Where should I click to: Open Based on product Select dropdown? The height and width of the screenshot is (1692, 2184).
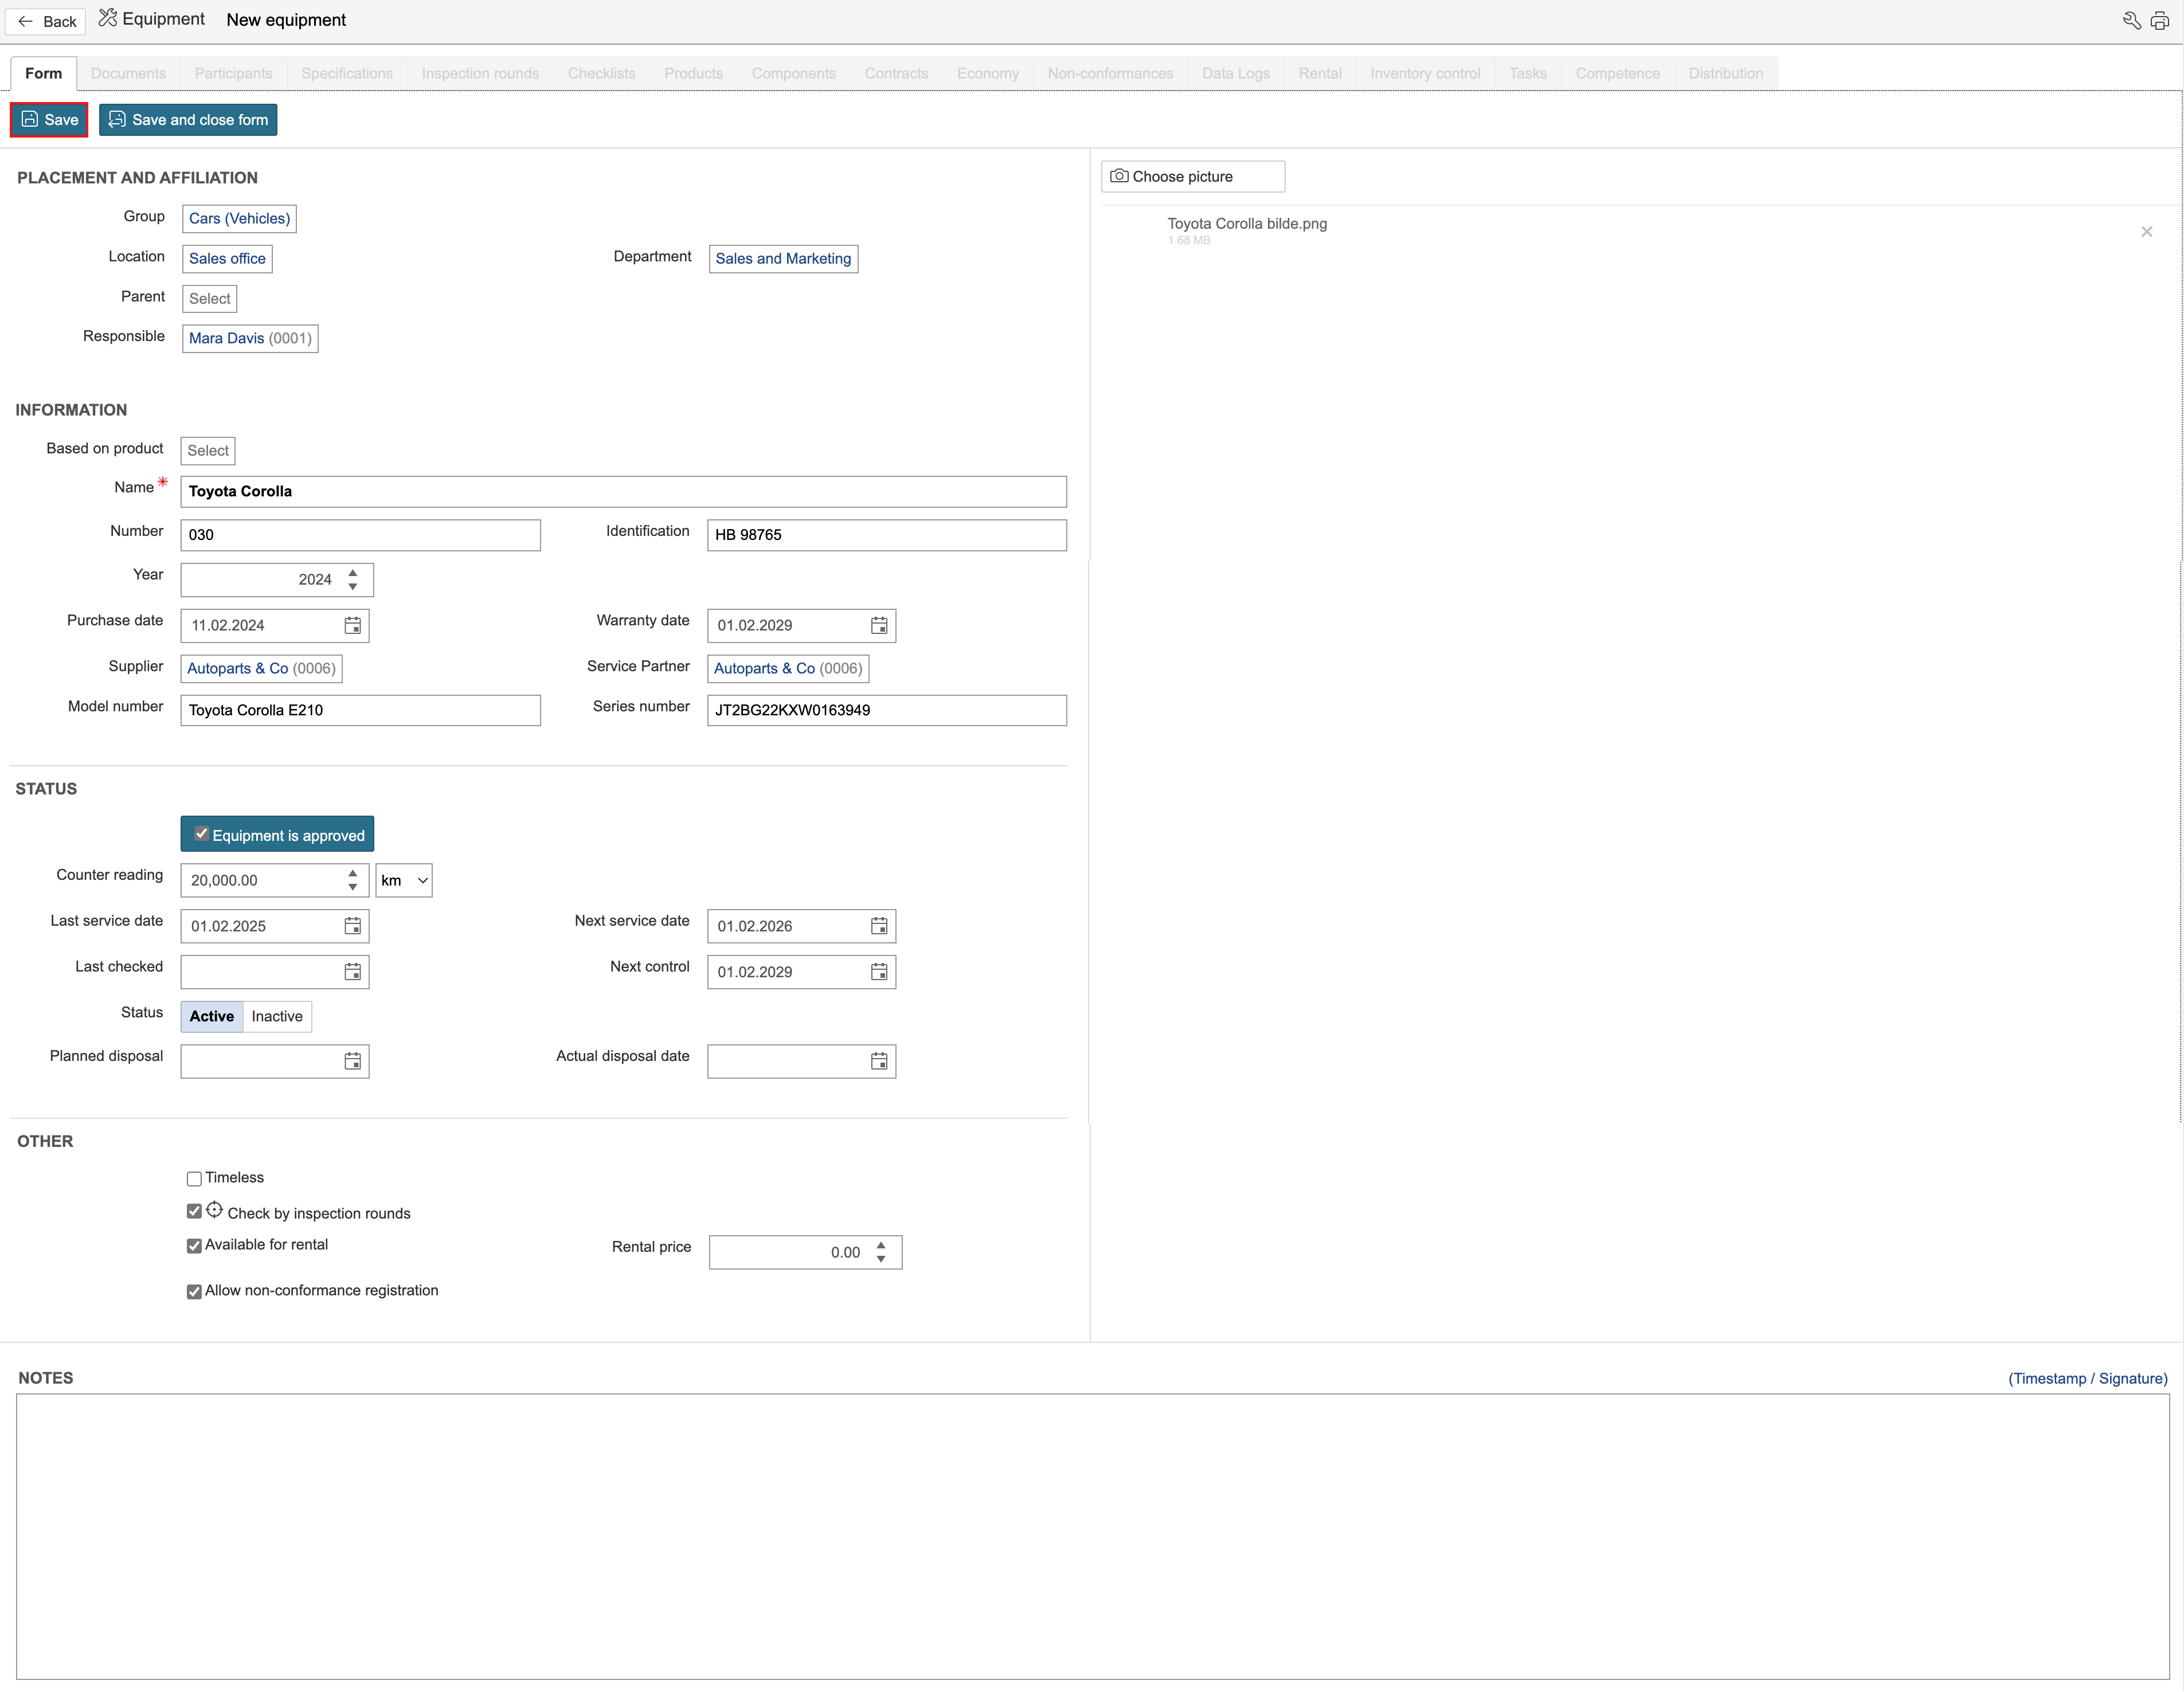[x=207, y=450]
